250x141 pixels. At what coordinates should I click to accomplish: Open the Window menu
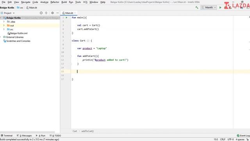[x=94, y=2]
